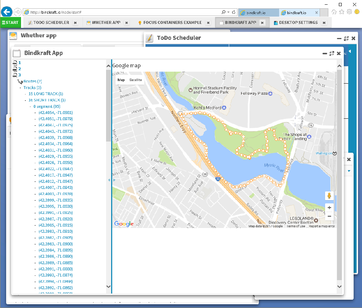Click the map panel scroll up arrow
Screen dimensions: 362x308
[339, 66]
